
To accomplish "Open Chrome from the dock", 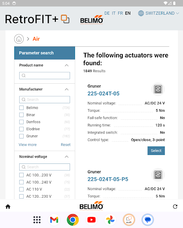I will coord(73,220).
